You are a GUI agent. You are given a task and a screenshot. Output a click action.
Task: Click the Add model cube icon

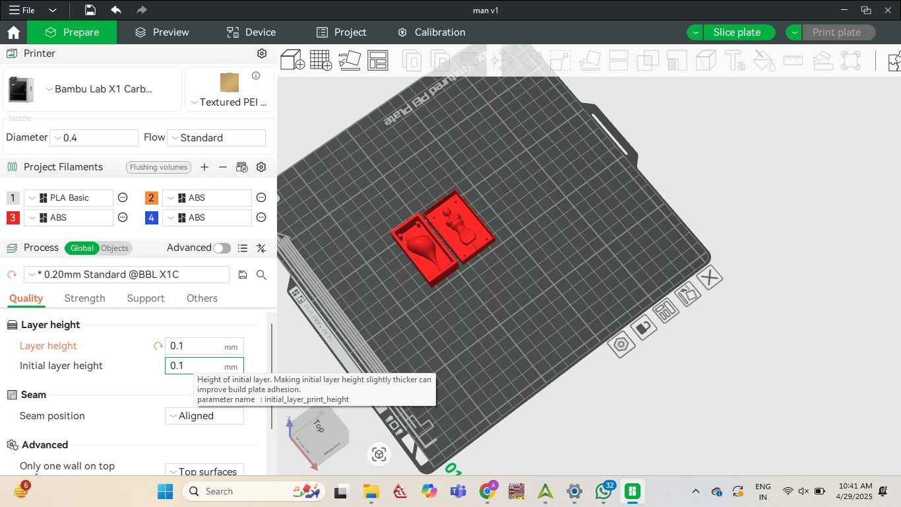point(292,60)
